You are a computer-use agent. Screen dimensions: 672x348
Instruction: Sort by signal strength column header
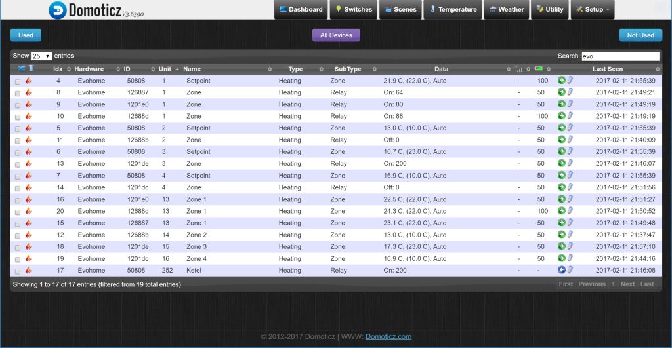point(518,69)
